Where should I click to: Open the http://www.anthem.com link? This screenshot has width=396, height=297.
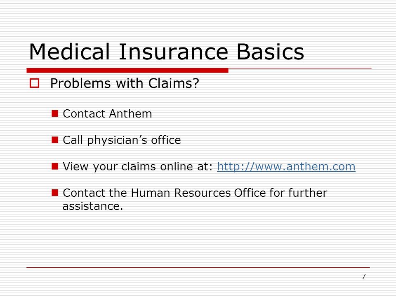click(286, 167)
